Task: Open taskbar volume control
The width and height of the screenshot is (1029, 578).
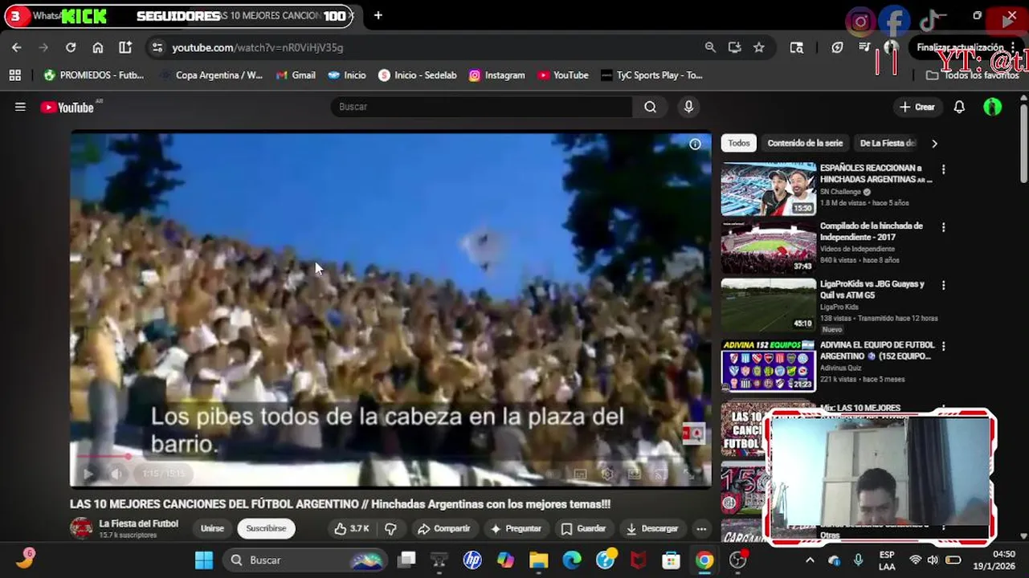Action: [x=933, y=560]
